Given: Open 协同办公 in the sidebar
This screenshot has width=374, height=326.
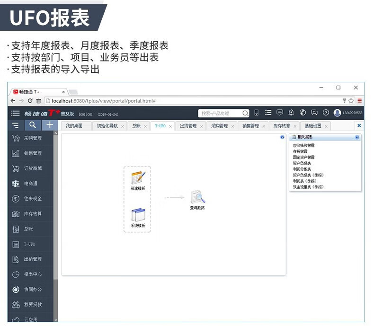Looking at the screenshot, I should click(x=30, y=289).
